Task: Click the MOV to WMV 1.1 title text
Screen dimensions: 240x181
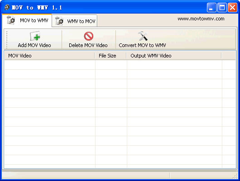Action: [x=37, y=8]
